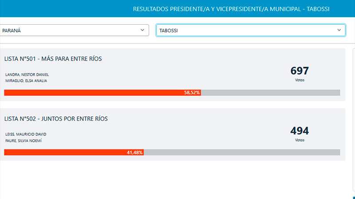Click the 41,48% red progress bar
This screenshot has width=355, height=199.
tap(73, 152)
